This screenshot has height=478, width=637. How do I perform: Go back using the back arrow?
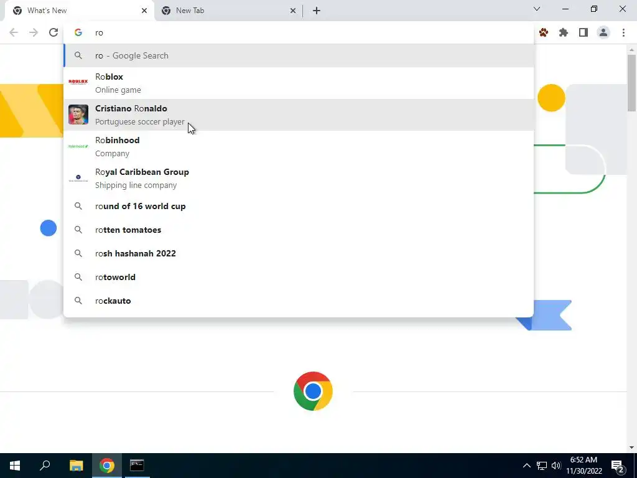(14, 32)
